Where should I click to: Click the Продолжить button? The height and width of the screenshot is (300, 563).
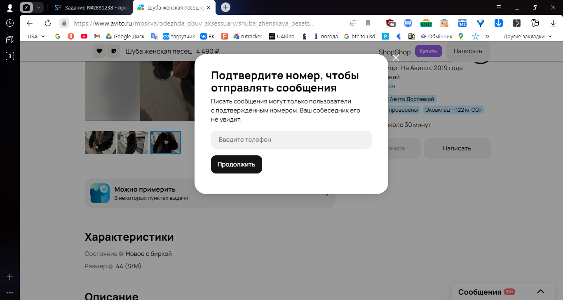click(x=237, y=164)
